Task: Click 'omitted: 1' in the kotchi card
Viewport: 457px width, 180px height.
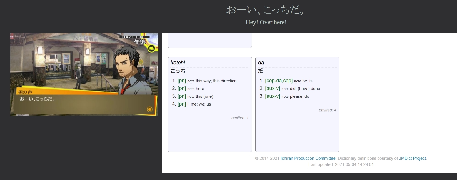Action: (x=240, y=118)
